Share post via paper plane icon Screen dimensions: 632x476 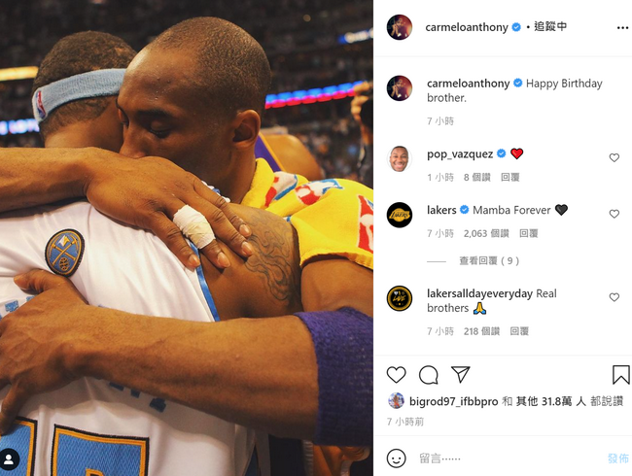(460, 374)
